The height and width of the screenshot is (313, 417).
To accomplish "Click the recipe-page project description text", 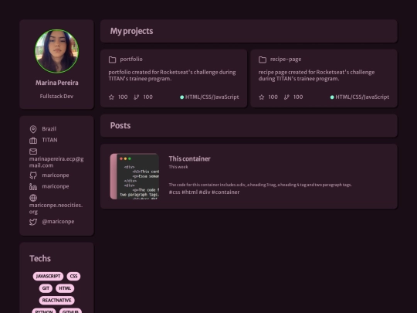I will click(x=317, y=75).
